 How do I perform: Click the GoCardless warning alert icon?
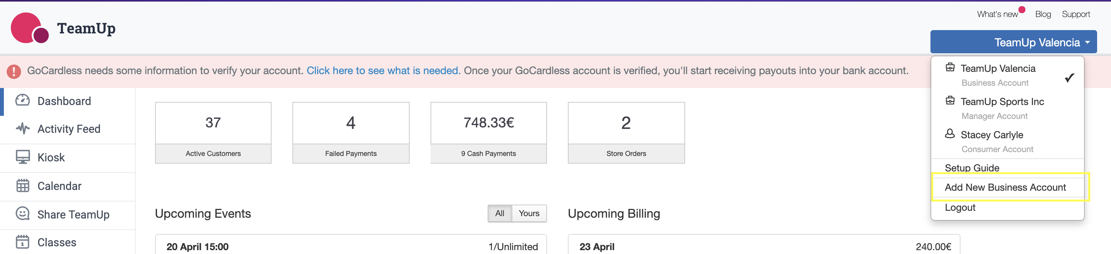pos(14,71)
